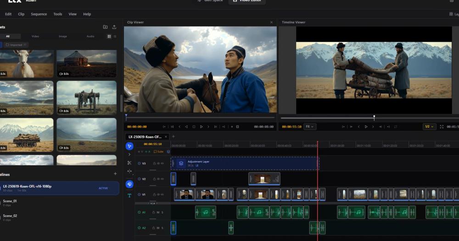Mute audio track A1
The height and width of the screenshot is (241, 459).
click(158, 212)
